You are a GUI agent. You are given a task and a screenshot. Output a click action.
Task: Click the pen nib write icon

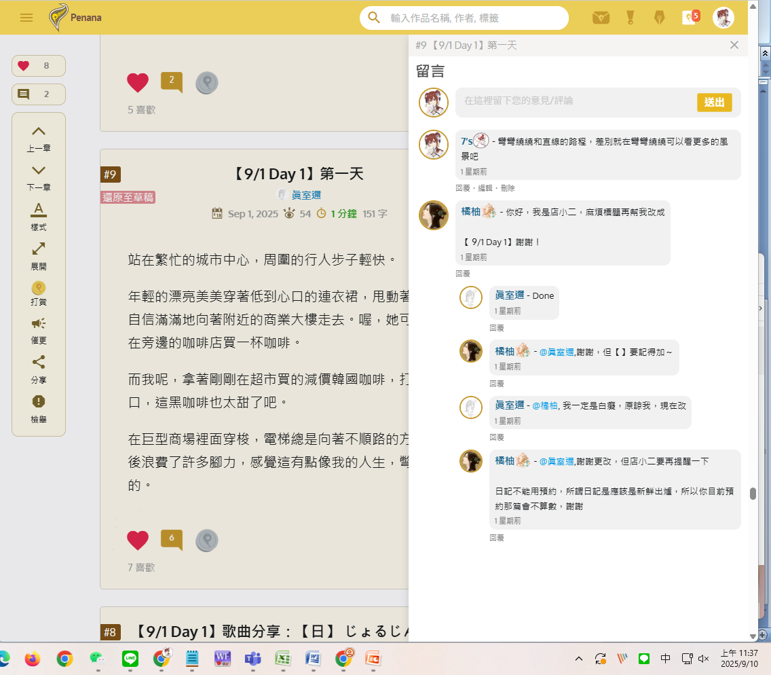660,18
